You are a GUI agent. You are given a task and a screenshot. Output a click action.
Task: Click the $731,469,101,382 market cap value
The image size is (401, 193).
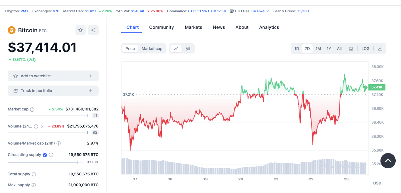point(82,109)
